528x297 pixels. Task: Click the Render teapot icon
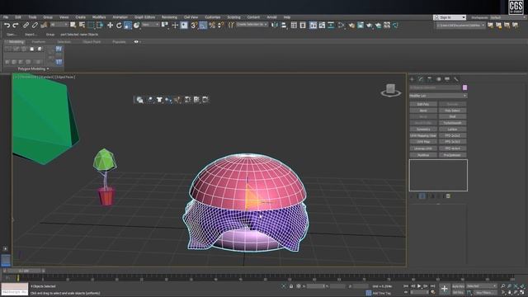(x=370, y=26)
